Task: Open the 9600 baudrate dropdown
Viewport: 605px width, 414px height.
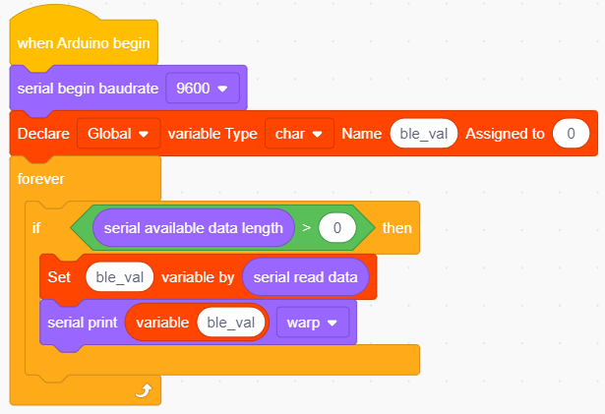Action: pyautogui.click(x=203, y=89)
